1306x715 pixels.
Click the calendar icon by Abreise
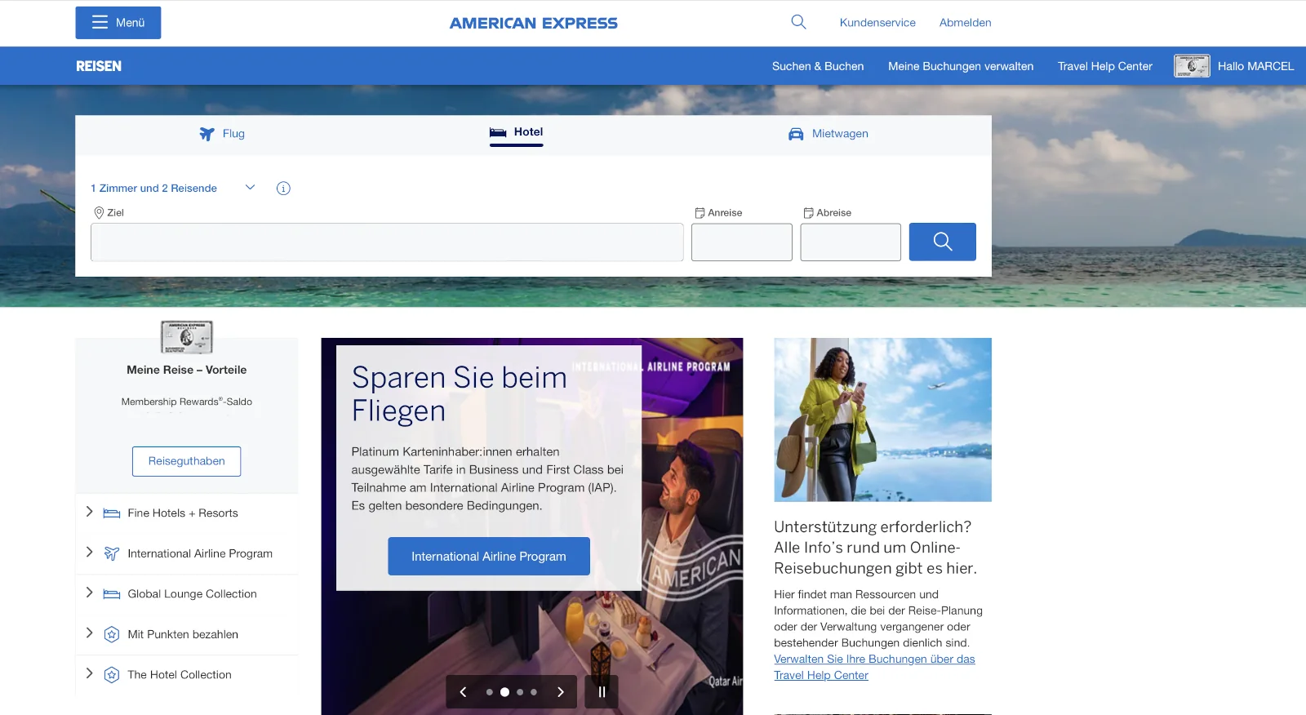[808, 213]
